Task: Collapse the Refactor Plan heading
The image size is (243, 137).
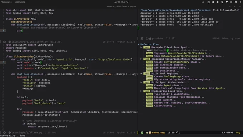Action: click(138, 44)
